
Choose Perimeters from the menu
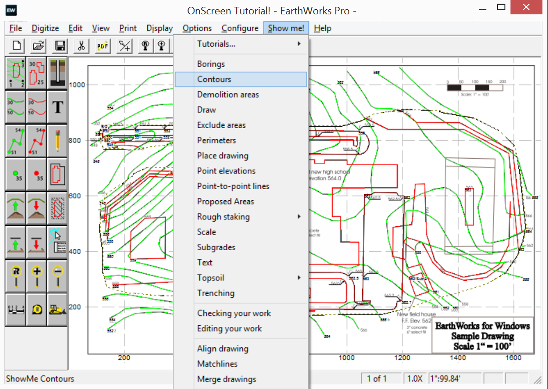(241, 140)
